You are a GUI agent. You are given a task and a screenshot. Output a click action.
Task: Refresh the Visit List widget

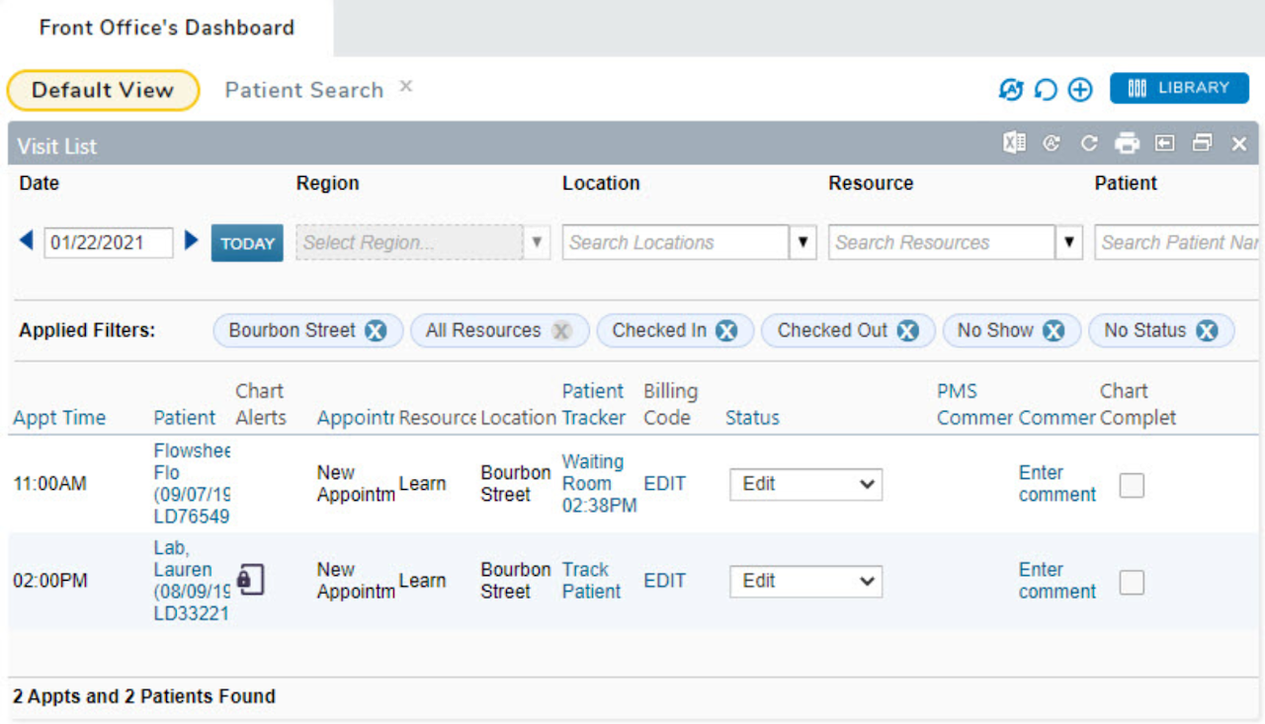(1088, 142)
